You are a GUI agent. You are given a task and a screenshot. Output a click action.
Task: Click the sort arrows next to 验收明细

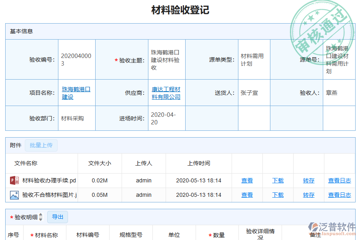(x=41, y=217)
